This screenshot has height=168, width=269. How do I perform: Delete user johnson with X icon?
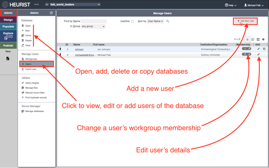click(x=264, y=49)
